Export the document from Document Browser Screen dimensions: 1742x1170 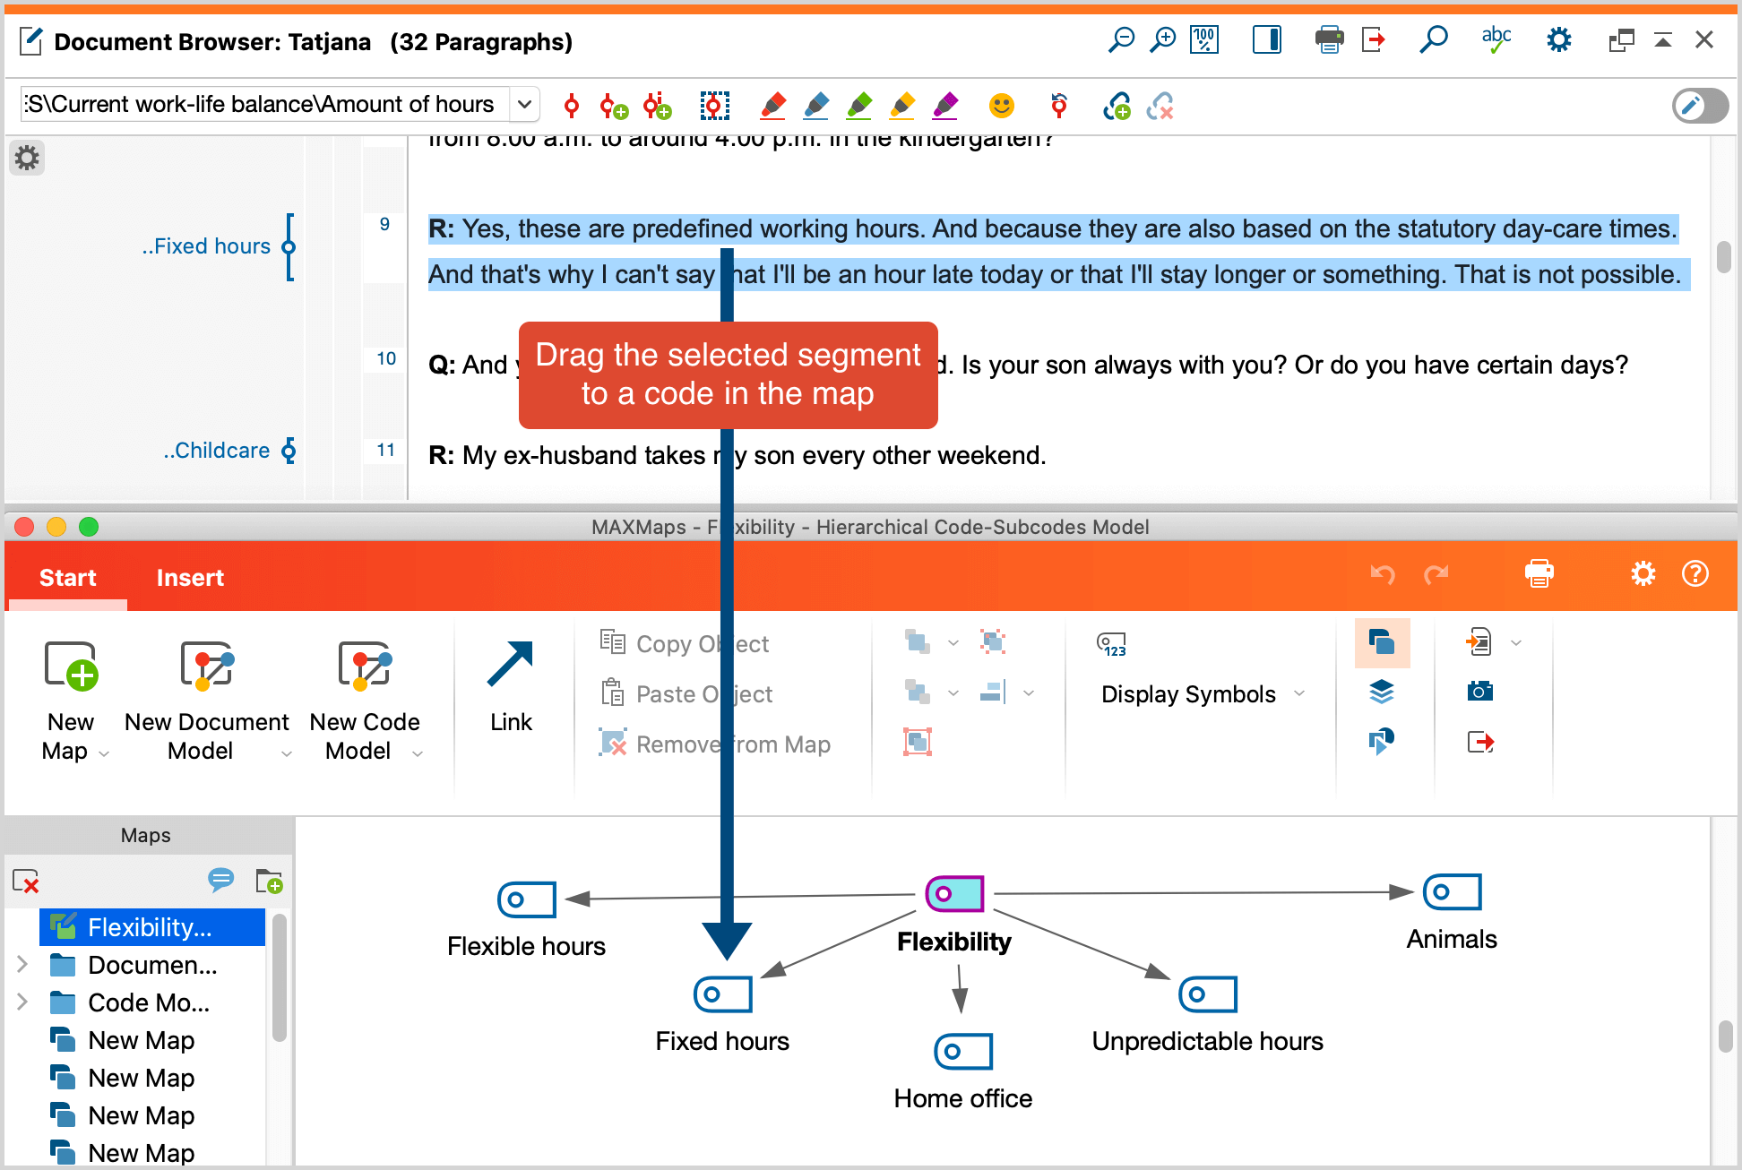(1373, 40)
